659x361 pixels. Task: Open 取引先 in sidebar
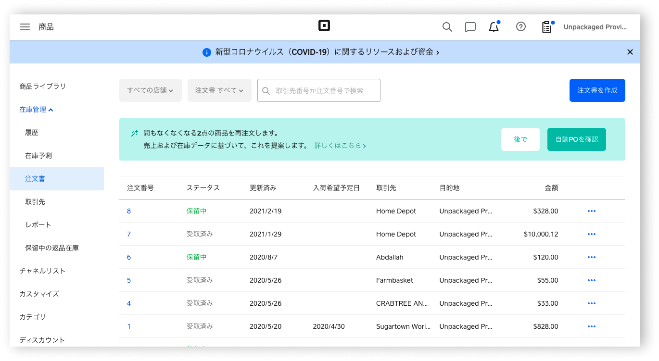click(x=35, y=202)
